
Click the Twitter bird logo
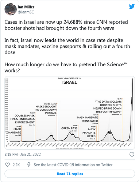tap(132, 7)
